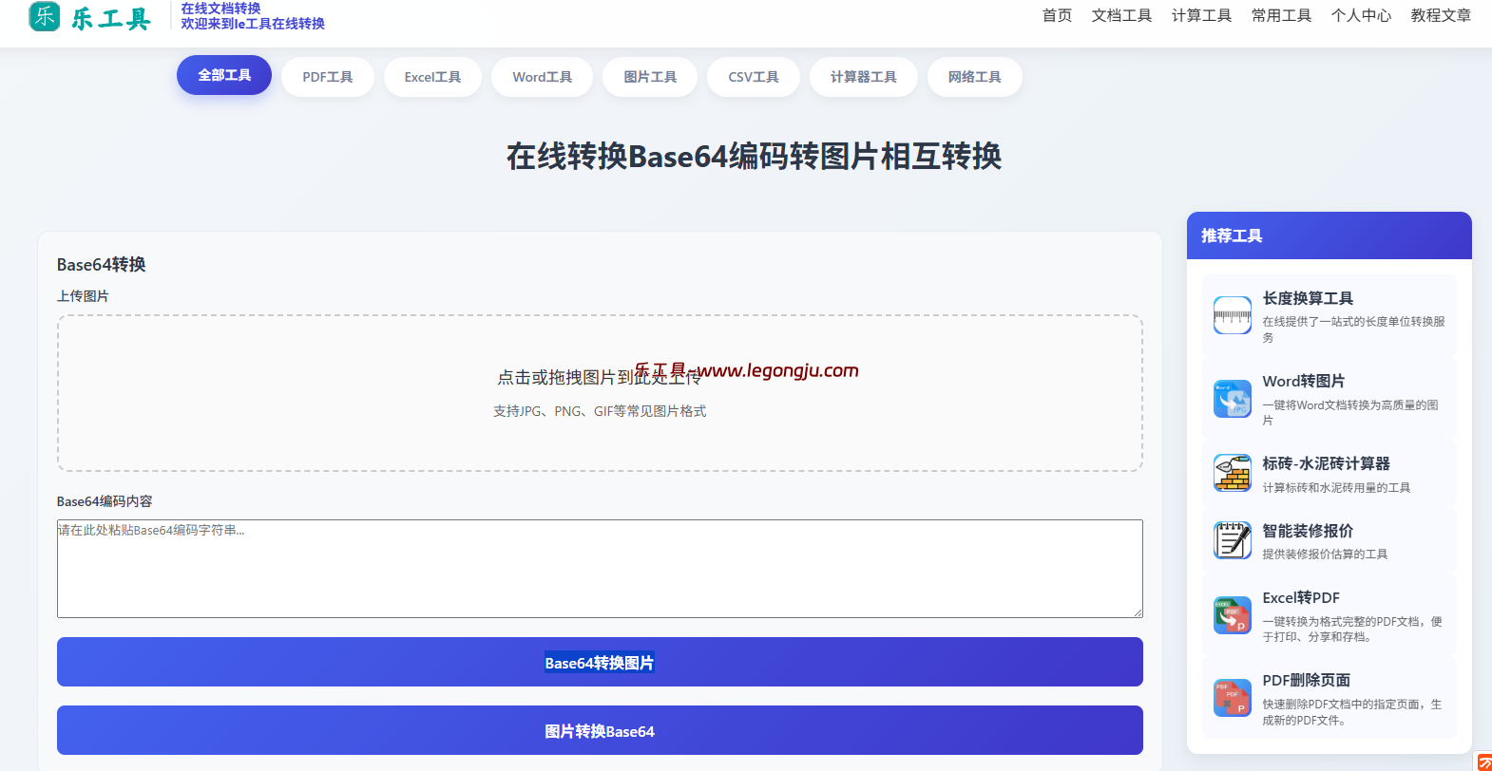Click the 在线提供了一站式的长度单位转换服务 description

pyautogui.click(x=1353, y=329)
